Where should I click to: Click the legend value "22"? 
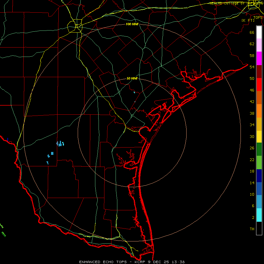click(252, 160)
